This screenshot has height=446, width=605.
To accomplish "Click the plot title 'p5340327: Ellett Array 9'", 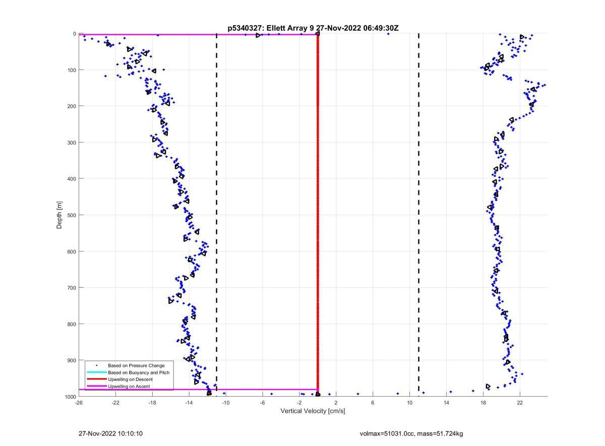I will 271,28.
